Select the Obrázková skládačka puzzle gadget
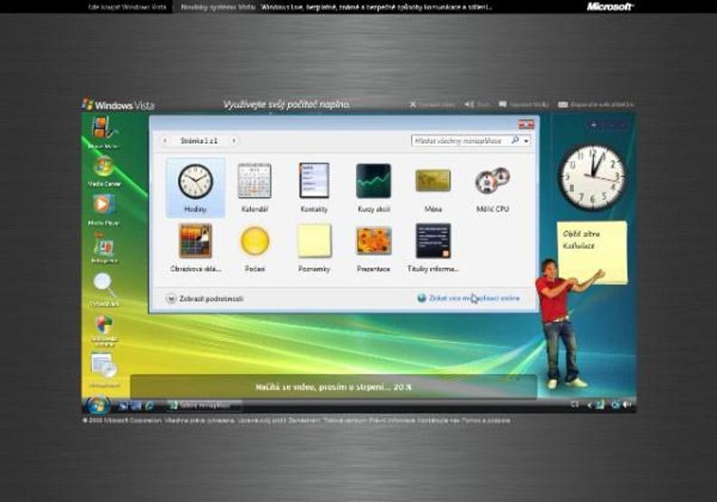 point(196,248)
